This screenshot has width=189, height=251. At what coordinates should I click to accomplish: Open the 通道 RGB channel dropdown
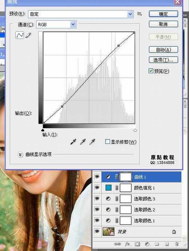click(x=73, y=24)
